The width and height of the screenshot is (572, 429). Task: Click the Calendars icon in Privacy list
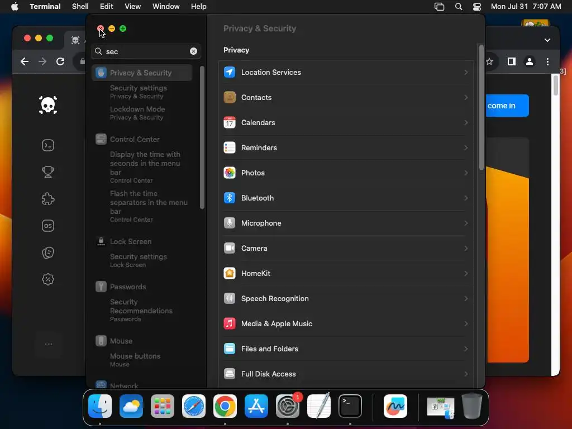230,122
